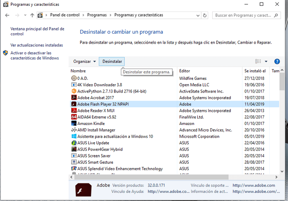Click the scroll left arrow of list

click(72, 177)
